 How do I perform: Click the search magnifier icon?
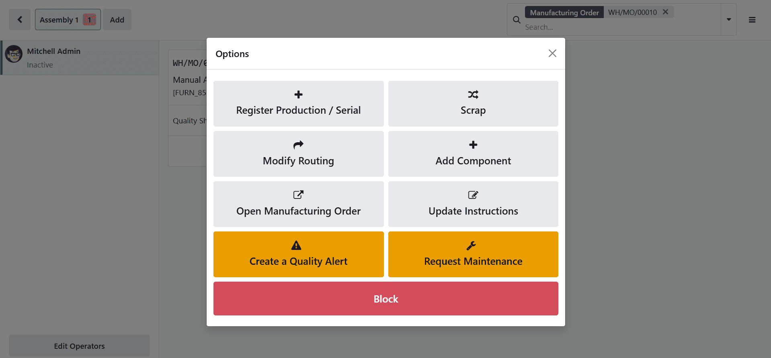tap(517, 20)
